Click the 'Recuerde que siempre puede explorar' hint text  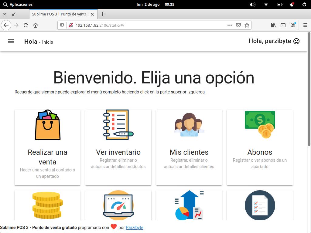click(x=109, y=92)
